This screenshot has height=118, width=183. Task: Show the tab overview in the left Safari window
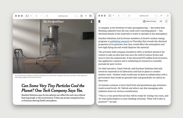tap(91, 16)
